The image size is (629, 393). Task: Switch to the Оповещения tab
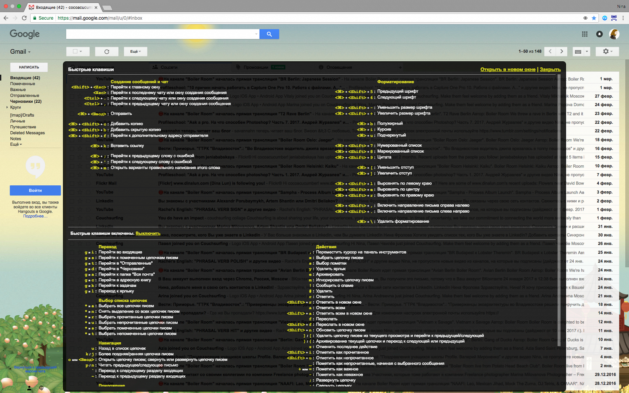[x=339, y=67]
